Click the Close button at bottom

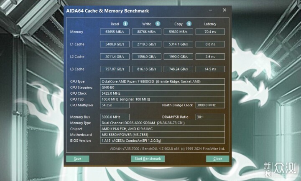click(x=217, y=159)
